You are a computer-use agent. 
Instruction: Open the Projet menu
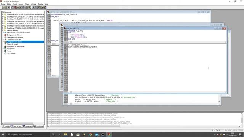tap(15, 4)
